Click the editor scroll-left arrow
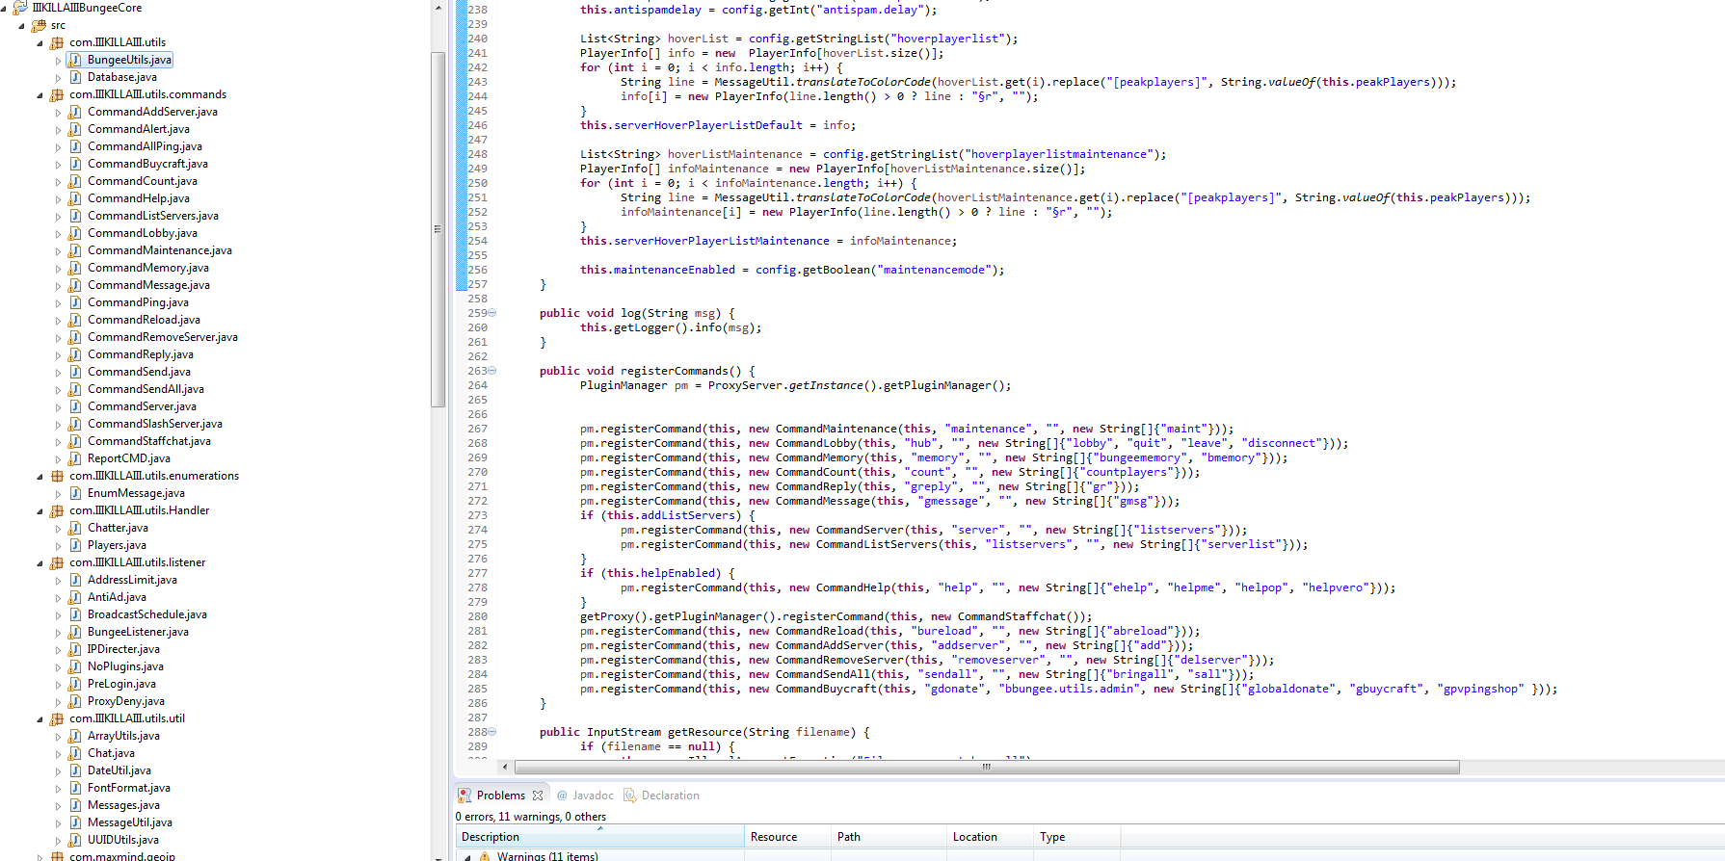 505,768
